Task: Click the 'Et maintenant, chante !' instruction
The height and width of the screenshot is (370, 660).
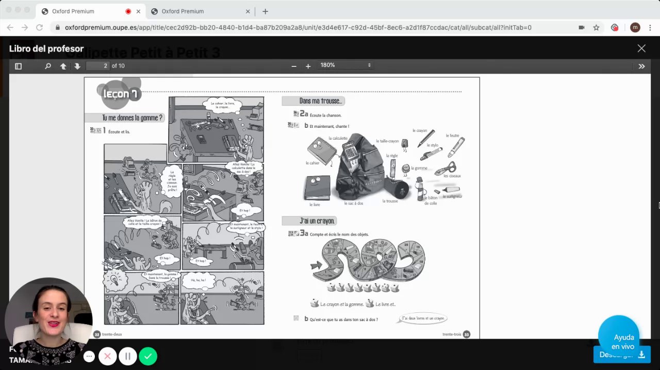Action: (329, 126)
